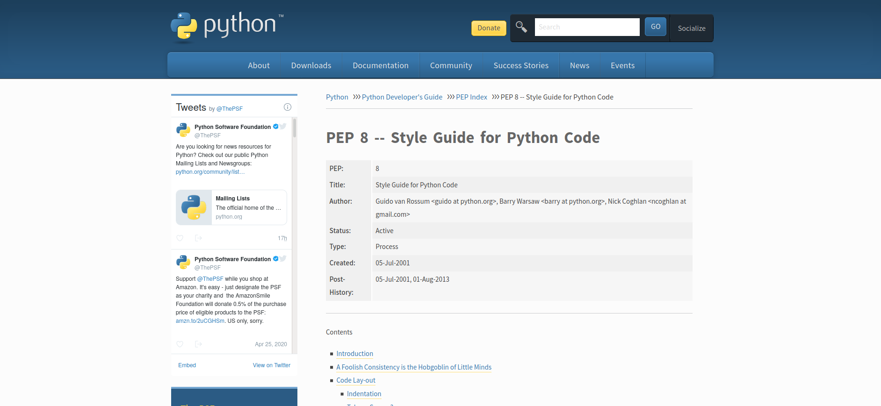Select the Community navigation menu
Screen dimensions: 881x406
pos(451,65)
